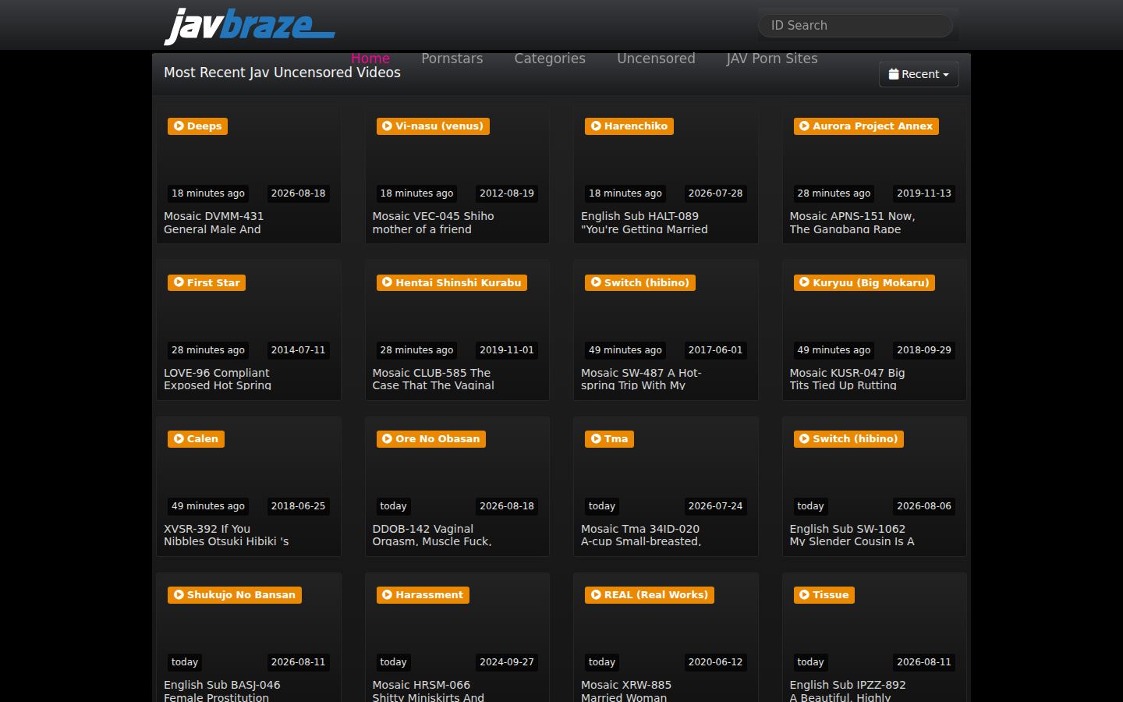The image size is (1123, 702).
Task: Open the Tissue studio tag
Action: [824, 595]
